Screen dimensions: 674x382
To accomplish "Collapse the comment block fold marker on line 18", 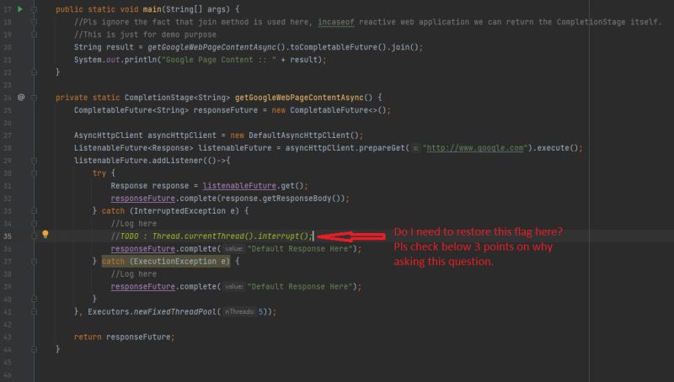I will click(x=34, y=22).
